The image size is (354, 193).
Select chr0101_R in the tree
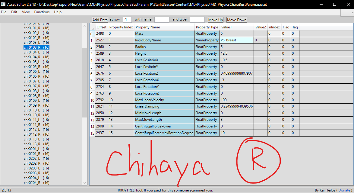(36, 28)
